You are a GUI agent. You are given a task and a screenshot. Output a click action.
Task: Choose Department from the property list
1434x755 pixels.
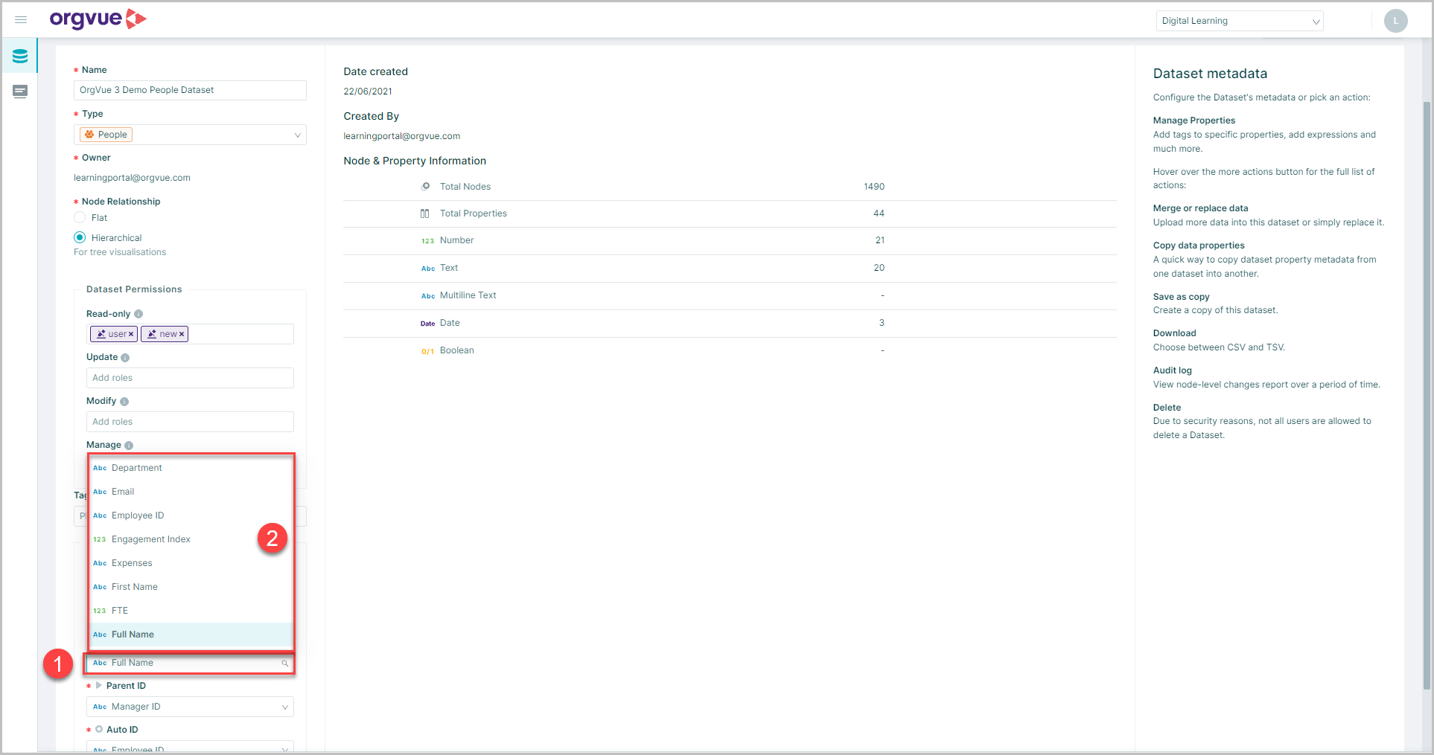[x=137, y=468]
